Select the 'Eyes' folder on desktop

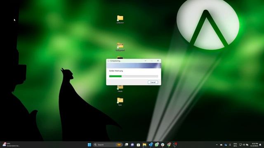pos(120,102)
